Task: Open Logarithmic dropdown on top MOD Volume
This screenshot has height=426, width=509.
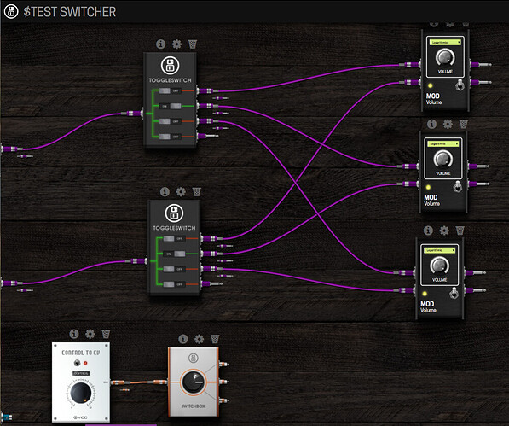Action: click(445, 42)
